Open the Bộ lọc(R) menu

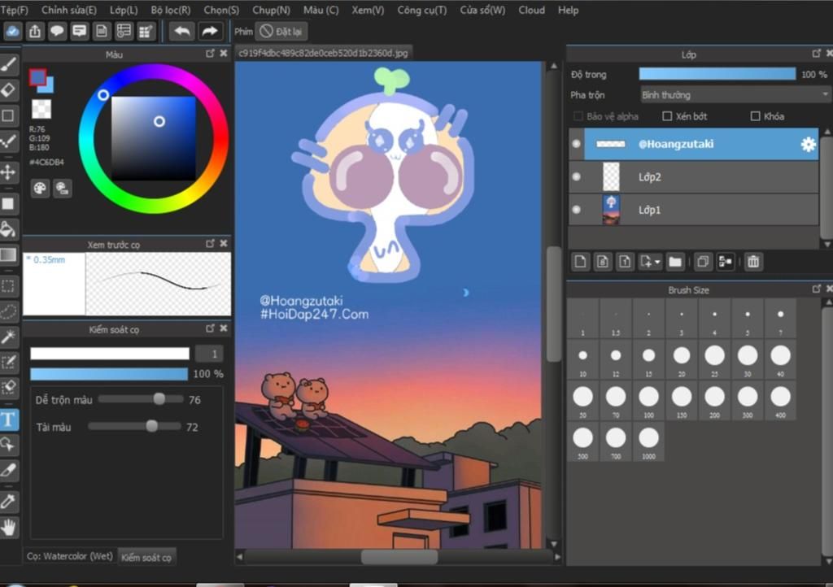click(x=171, y=10)
